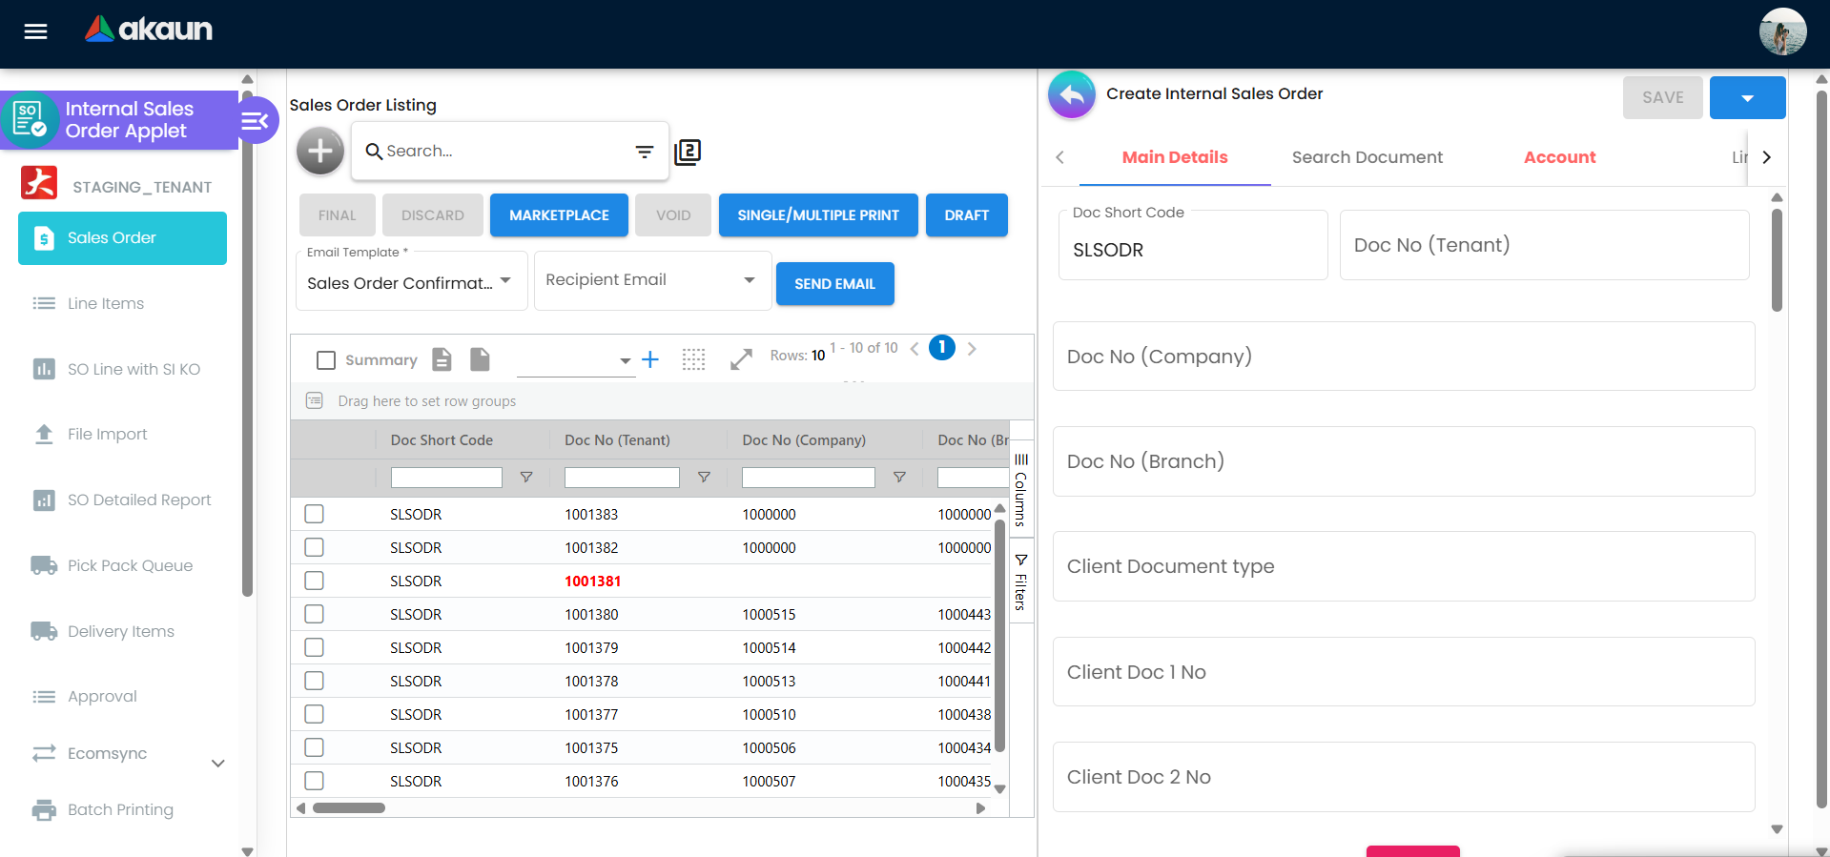
Task: Open the search filter options icon
Action: 645,152
